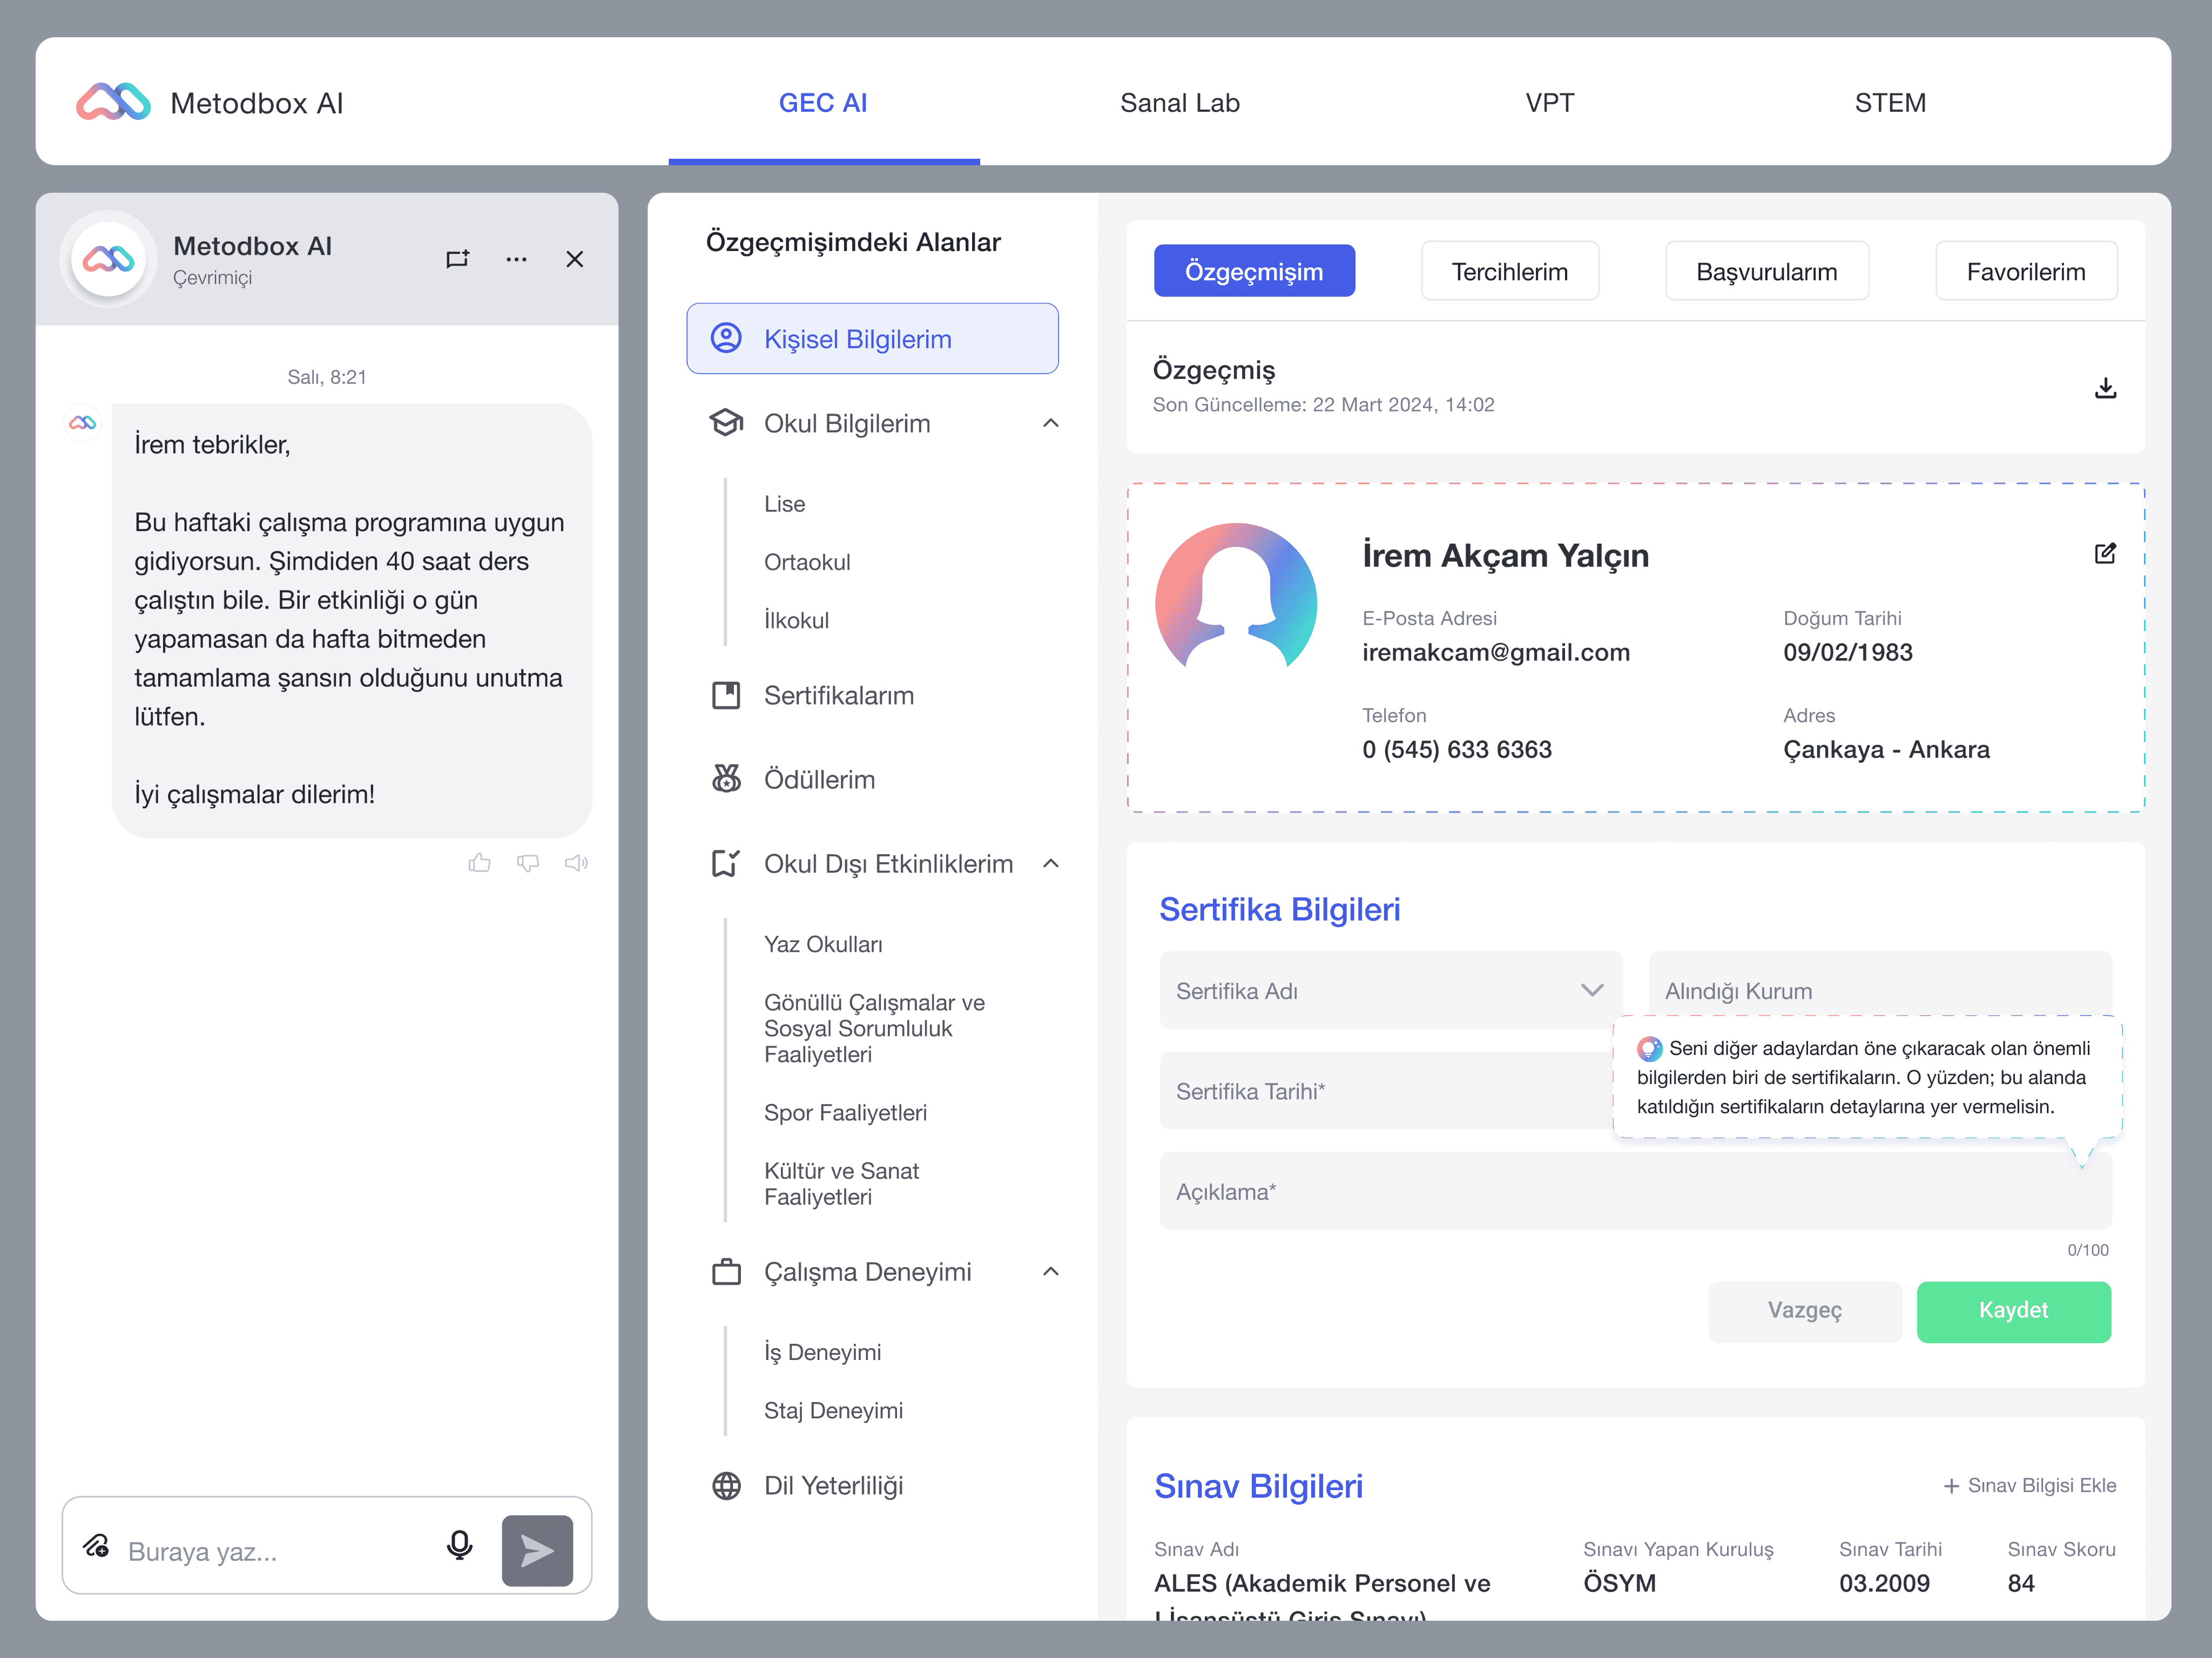Collapse the Okul Bilgilerim section
This screenshot has height=1658, width=2212.
(x=1050, y=423)
